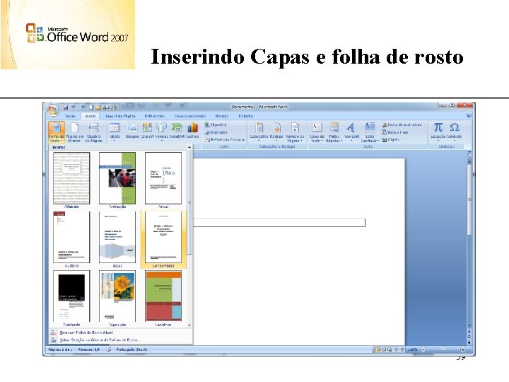This screenshot has width=509, height=382.
Task: Open the Exibição tab
Action: click(x=246, y=116)
